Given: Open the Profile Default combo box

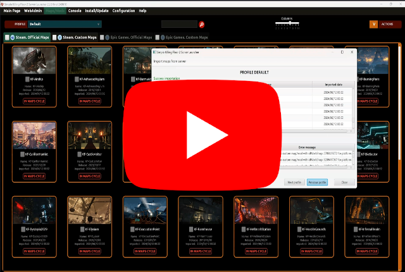Looking at the screenshot, I should coord(65,24).
